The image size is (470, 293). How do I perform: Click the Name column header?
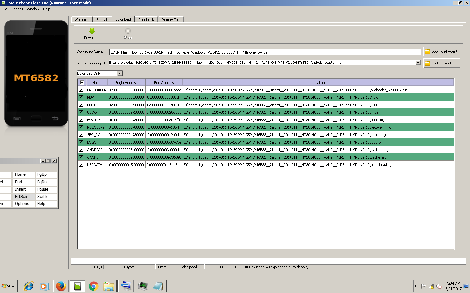97,83
